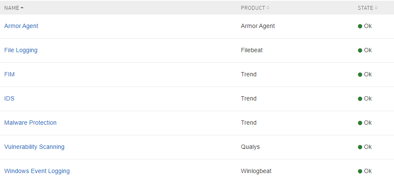This screenshot has height=190, width=394.
Task: Open the Vulnerability Scanning link
Action: click(34, 147)
